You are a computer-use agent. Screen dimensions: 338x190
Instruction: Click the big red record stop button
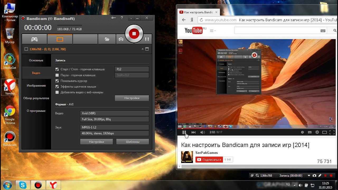(134, 34)
